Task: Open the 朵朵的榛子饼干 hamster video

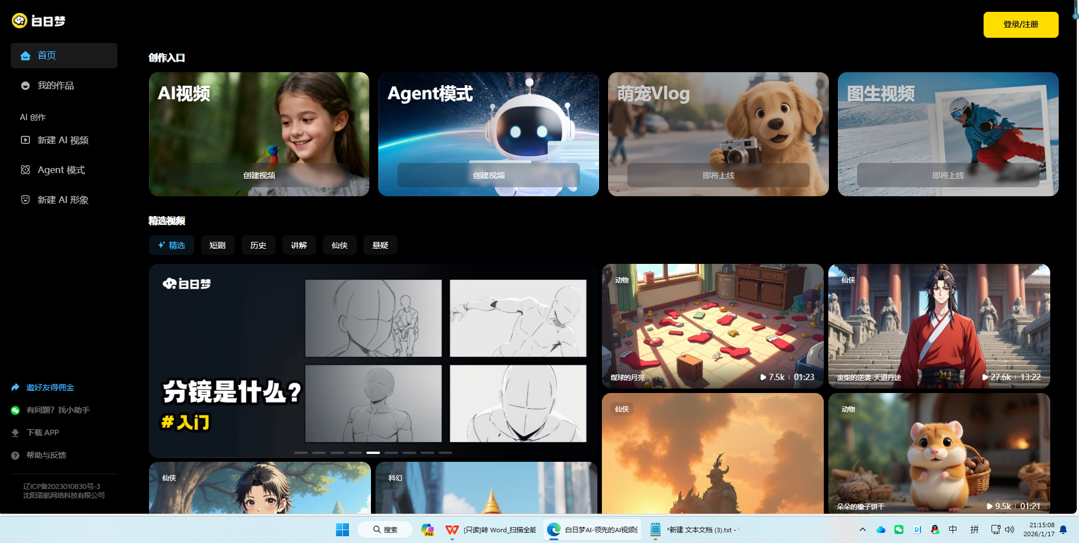Action: point(939,453)
